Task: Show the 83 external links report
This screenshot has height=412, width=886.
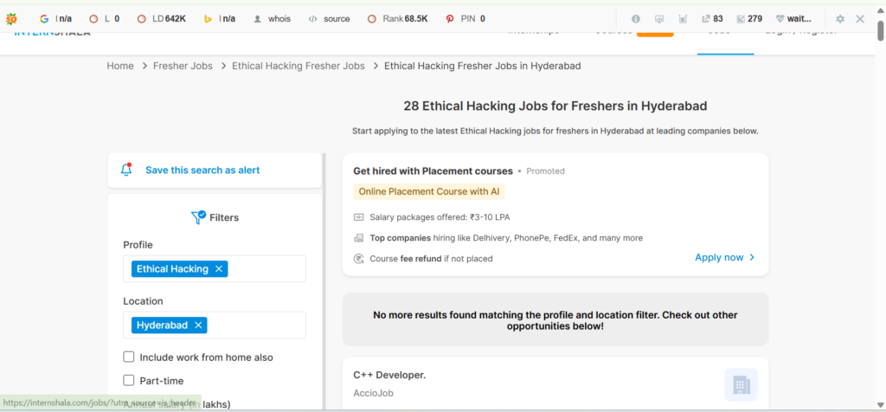Action: coord(712,19)
